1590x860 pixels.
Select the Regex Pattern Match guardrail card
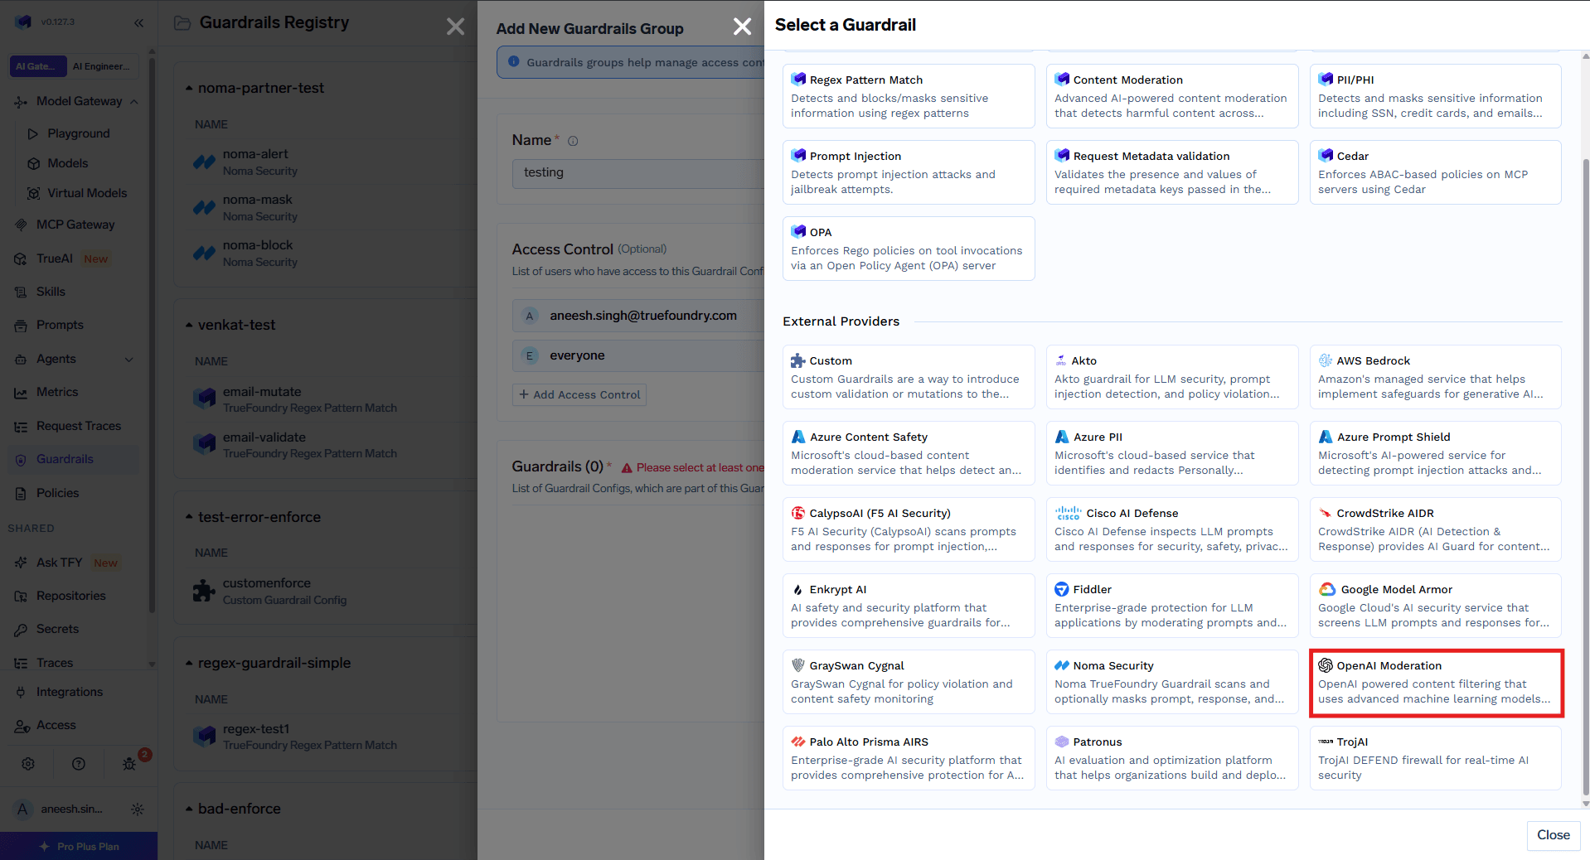909,96
